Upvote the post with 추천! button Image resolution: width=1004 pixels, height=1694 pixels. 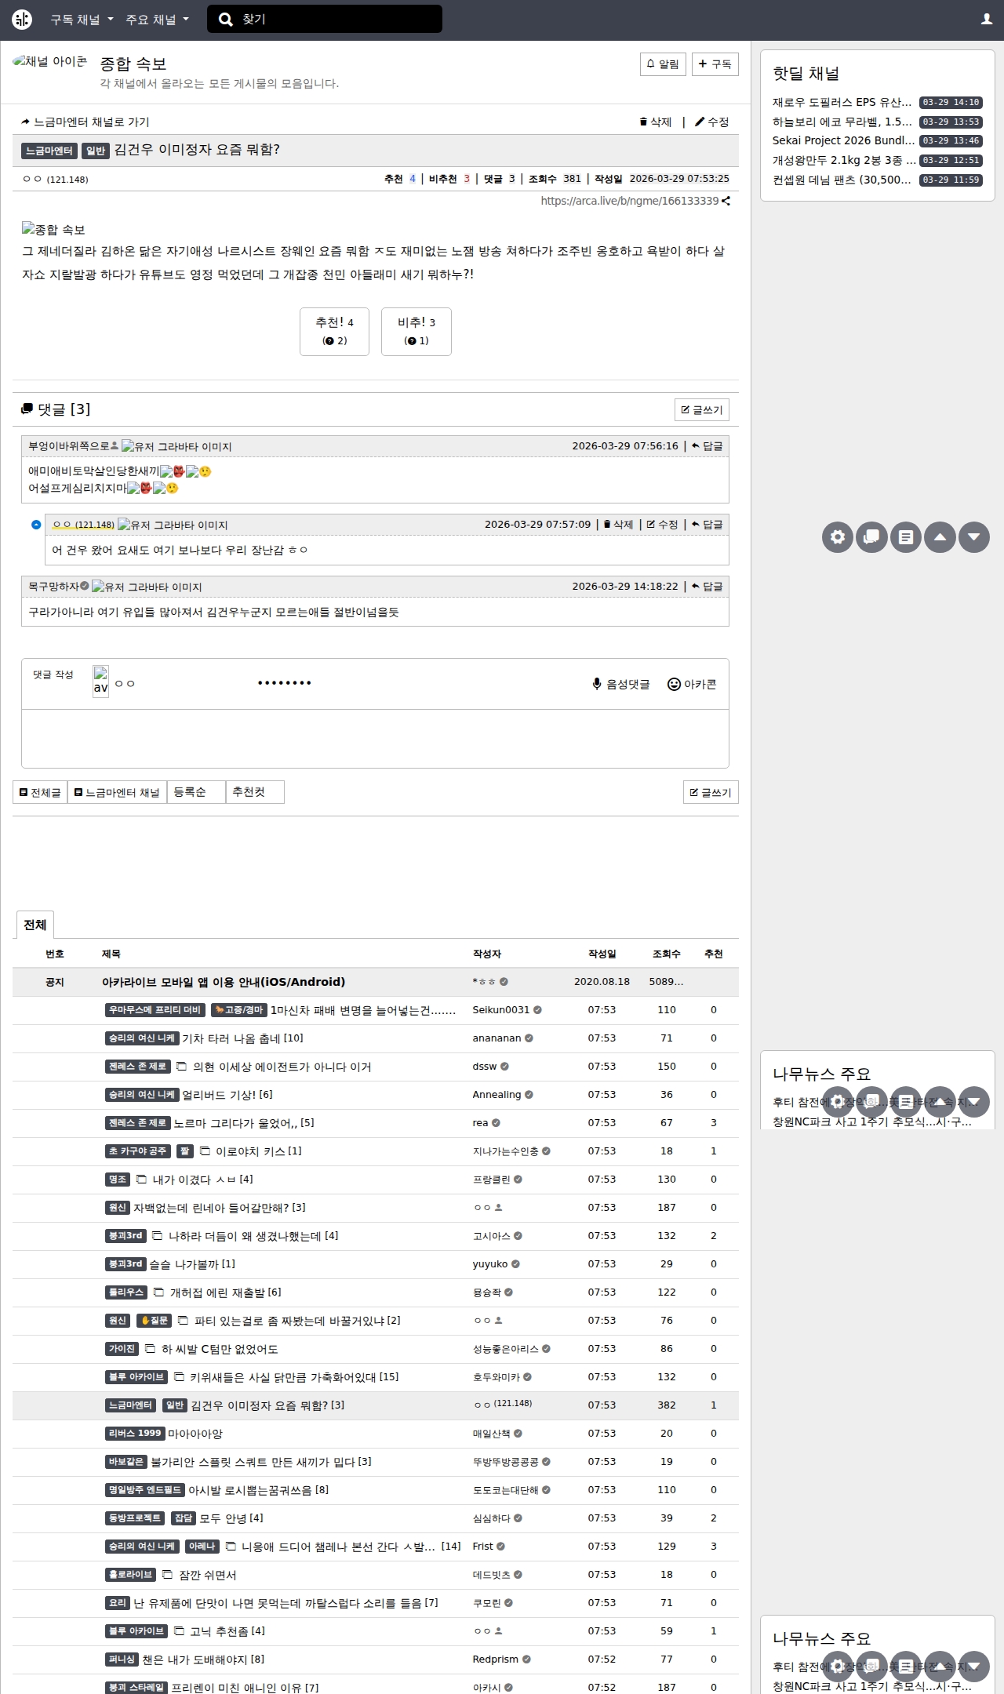pyautogui.click(x=334, y=332)
